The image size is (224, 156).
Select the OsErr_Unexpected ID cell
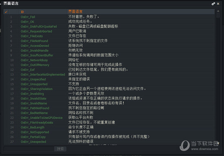point(33,142)
